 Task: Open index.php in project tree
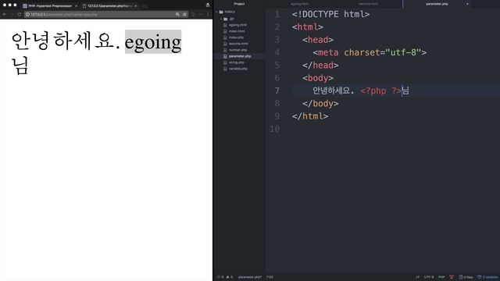click(x=236, y=37)
